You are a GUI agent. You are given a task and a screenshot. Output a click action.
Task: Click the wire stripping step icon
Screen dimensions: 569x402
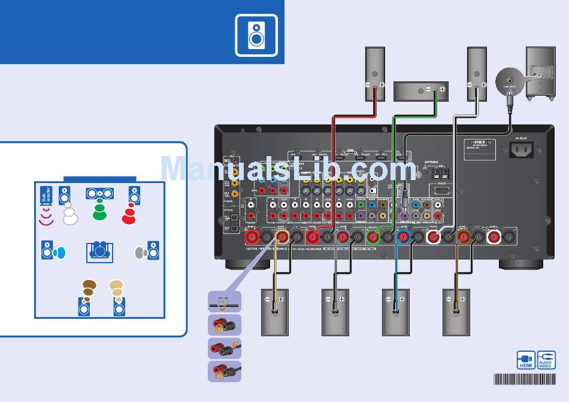coord(224,301)
